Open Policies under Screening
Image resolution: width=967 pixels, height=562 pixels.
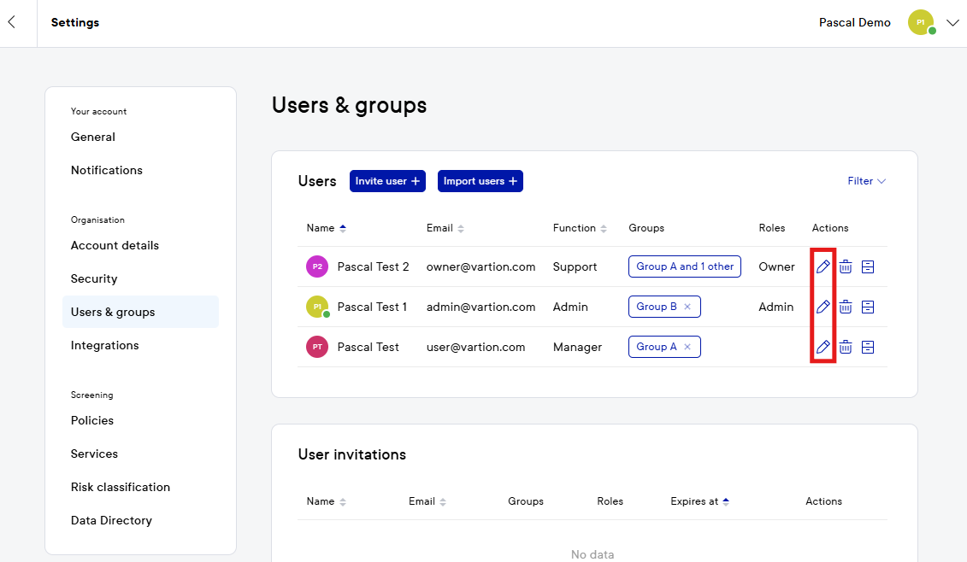(91, 420)
